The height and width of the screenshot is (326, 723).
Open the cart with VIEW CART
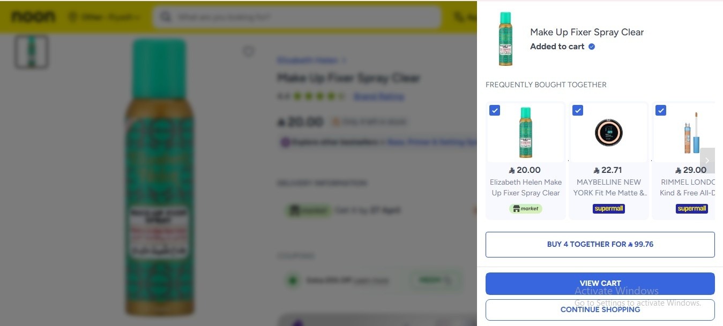tap(600, 284)
